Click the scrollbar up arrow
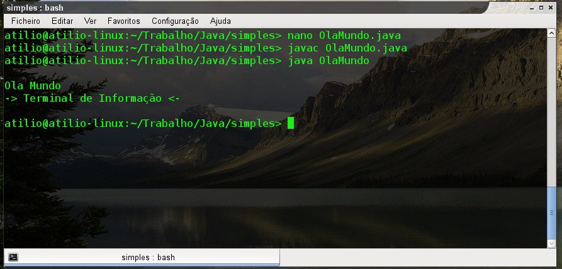This screenshot has width=562, height=269. pyautogui.click(x=552, y=33)
